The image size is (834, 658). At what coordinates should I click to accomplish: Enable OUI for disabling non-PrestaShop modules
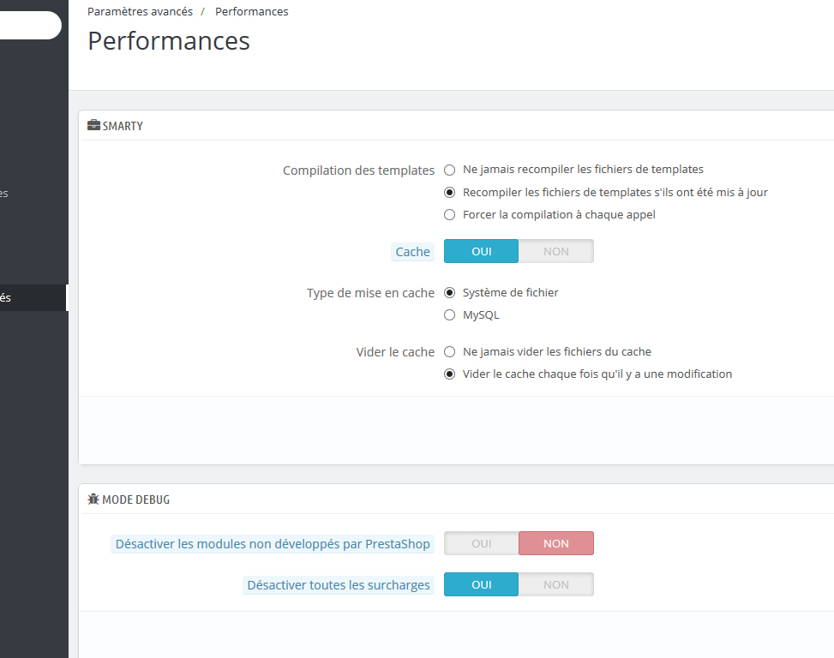(481, 544)
